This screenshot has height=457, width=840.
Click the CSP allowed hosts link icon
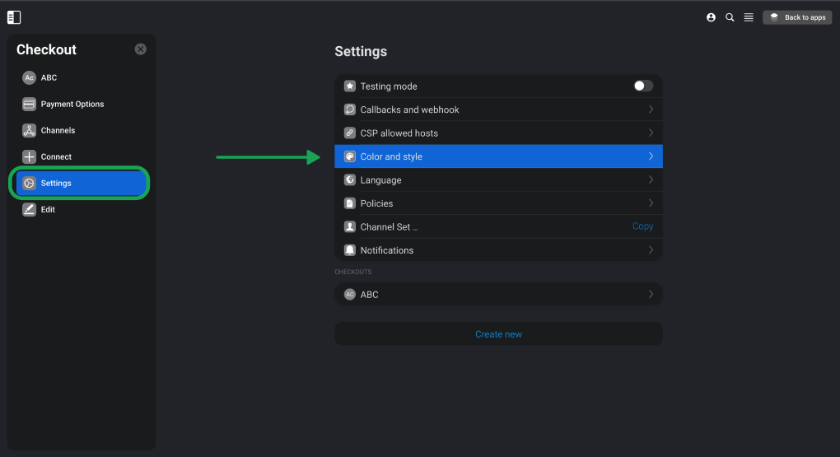(350, 133)
